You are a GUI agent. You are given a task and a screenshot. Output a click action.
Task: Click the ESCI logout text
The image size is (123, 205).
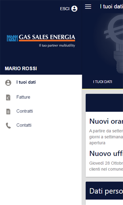[65, 9]
